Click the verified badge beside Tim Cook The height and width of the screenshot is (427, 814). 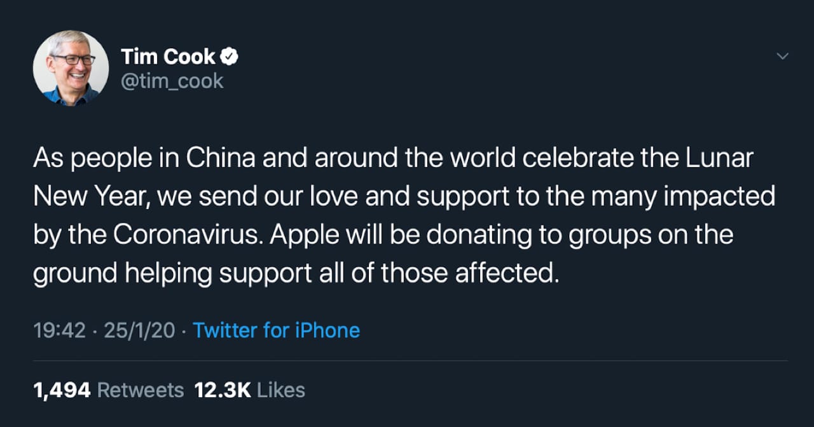tap(230, 57)
